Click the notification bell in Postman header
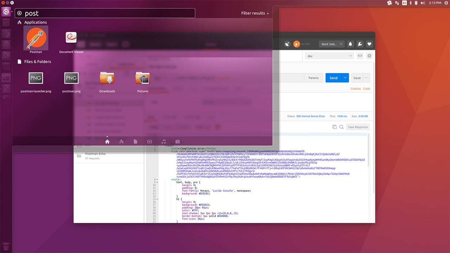Viewport: 450px width, 253px height. [350, 44]
